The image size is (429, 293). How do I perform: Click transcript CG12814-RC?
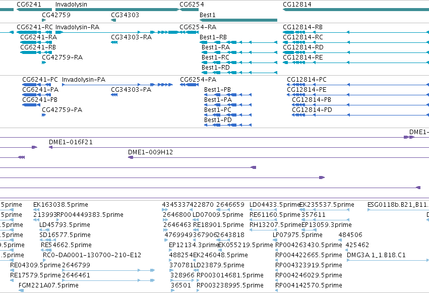click(x=356, y=42)
